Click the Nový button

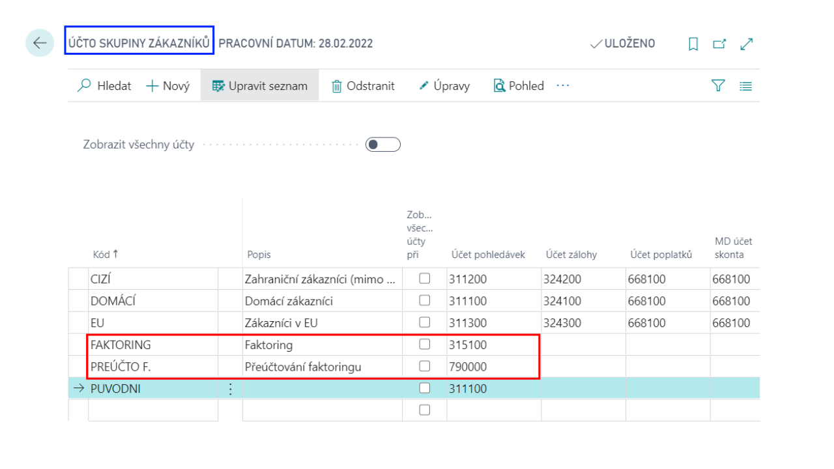tap(167, 85)
